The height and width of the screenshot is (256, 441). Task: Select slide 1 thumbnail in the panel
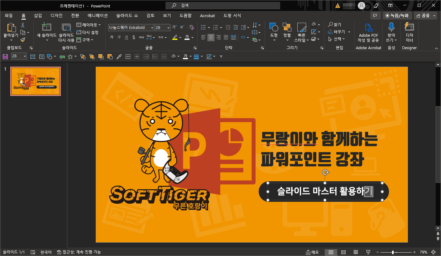(35, 81)
